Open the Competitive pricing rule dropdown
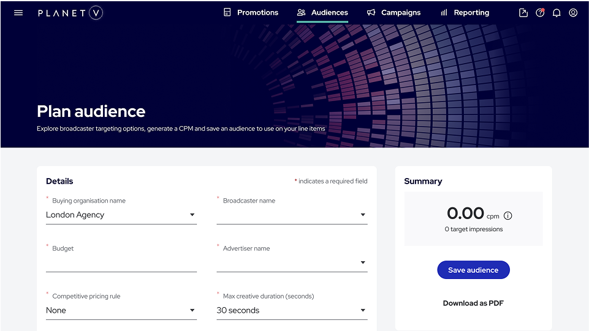Viewport: 589px width, 331px height. (x=121, y=310)
